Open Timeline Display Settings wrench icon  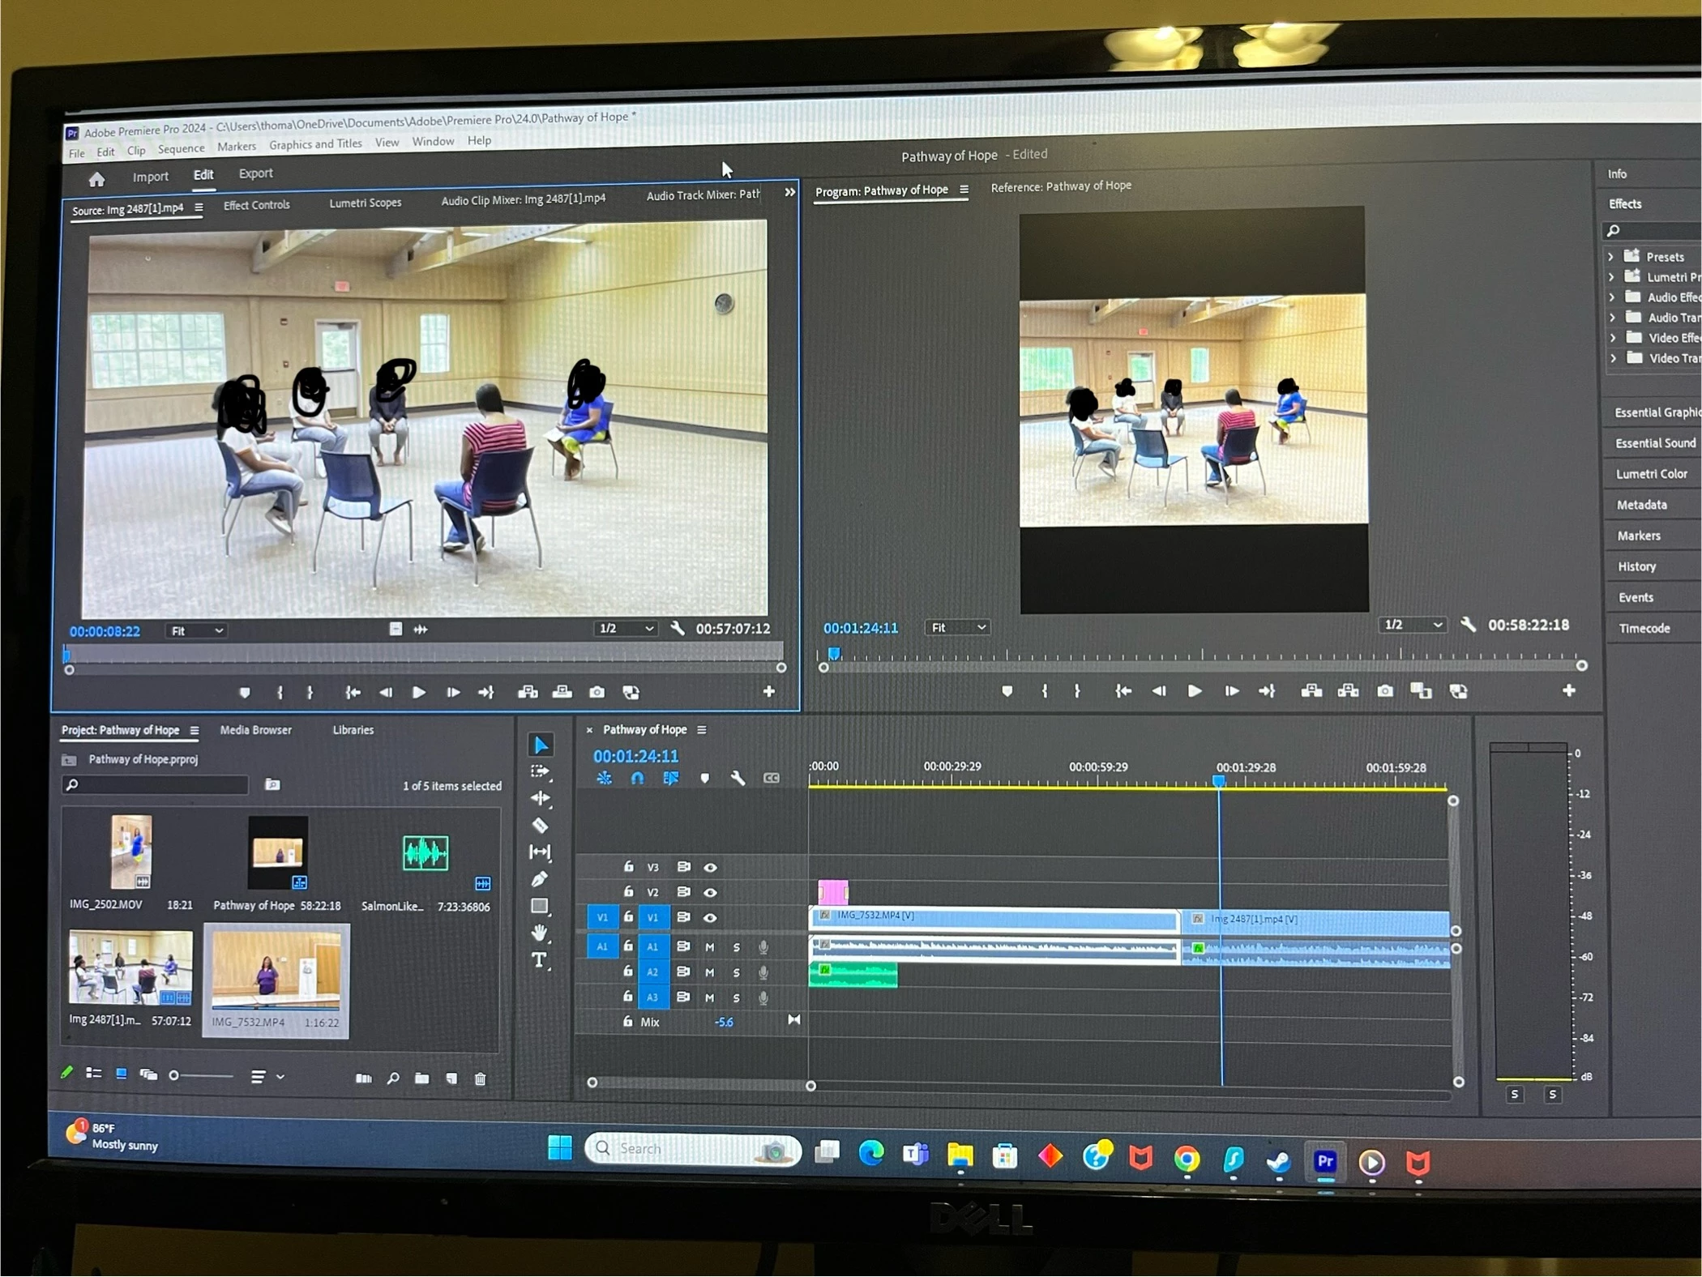pyautogui.click(x=738, y=778)
